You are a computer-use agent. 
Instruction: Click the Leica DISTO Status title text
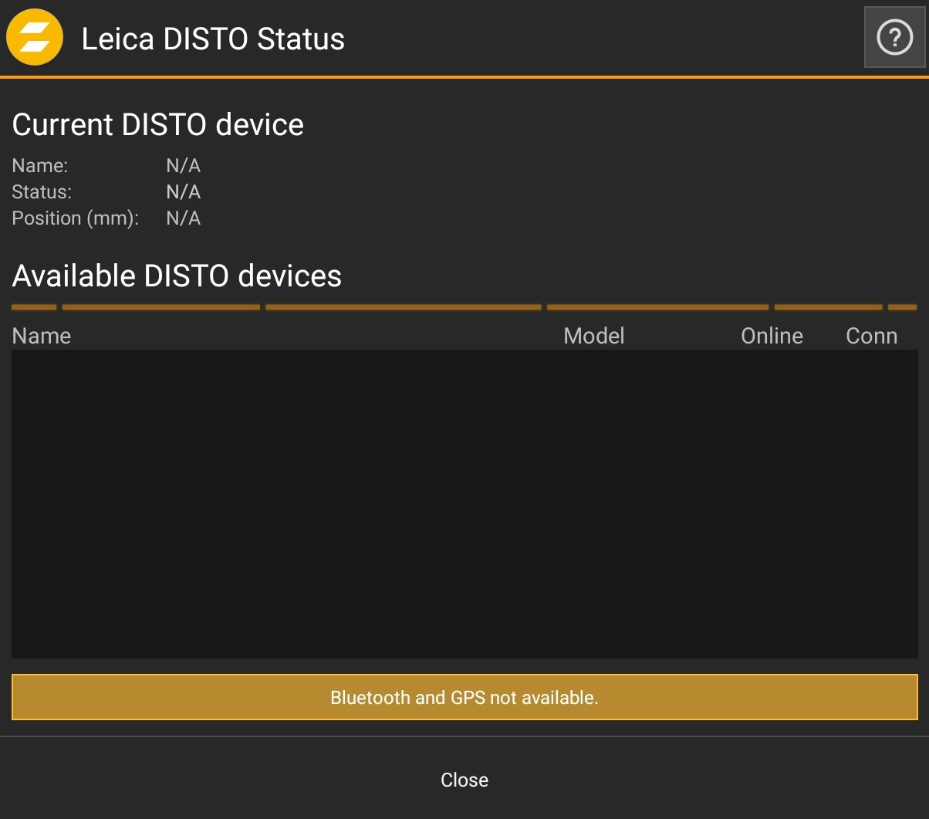(x=213, y=39)
